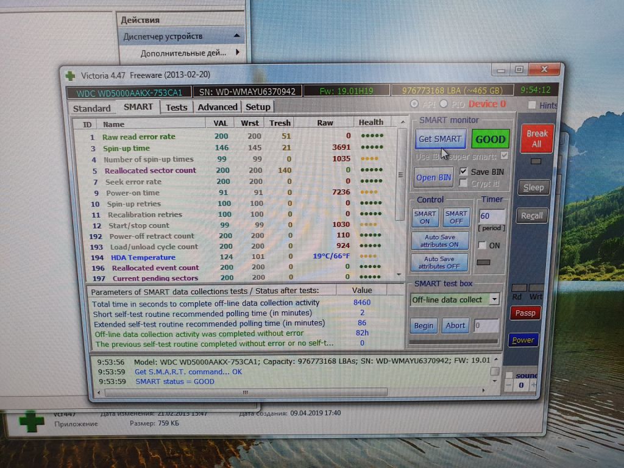The width and height of the screenshot is (624, 468).
Task: Go to the Setup tab
Action: click(258, 107)
